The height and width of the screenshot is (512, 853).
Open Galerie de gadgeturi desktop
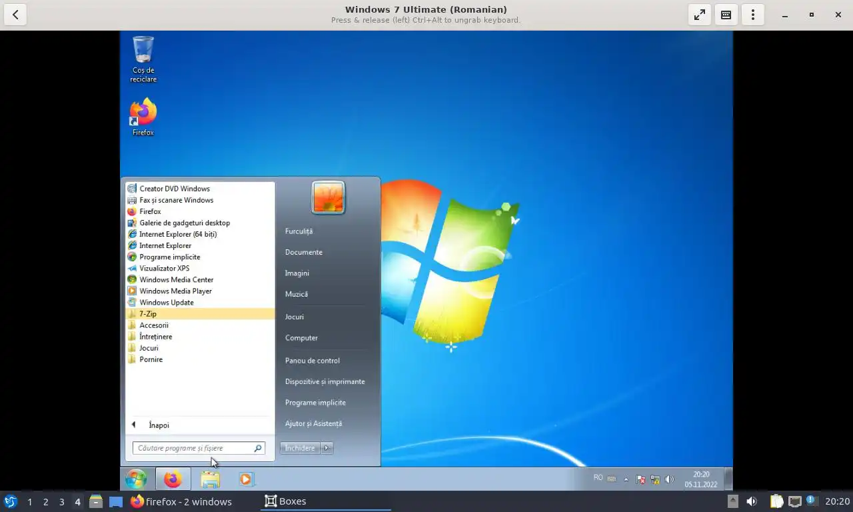click(x=200, y=223)
